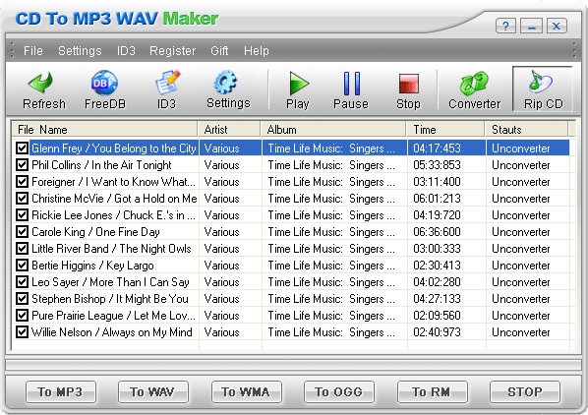Click the To MP3 button
This screenshot has height=415, width=588.
coord(61,391)
